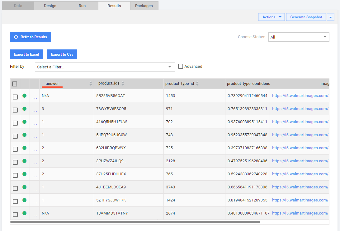Select row checkbox for 3PUZWZAIUQ9
340x231 pixels.
coord(15,162)
